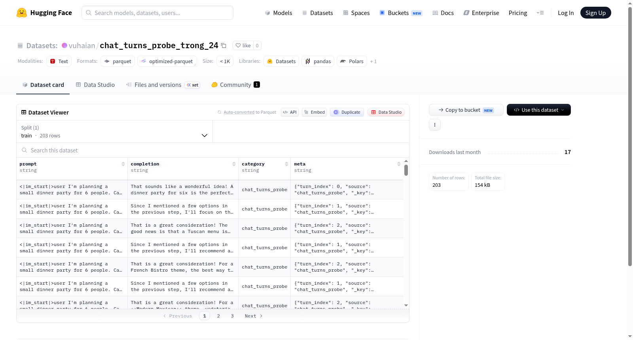
Task: Select the pandas library tag
Action: click(x=318, y=61)
